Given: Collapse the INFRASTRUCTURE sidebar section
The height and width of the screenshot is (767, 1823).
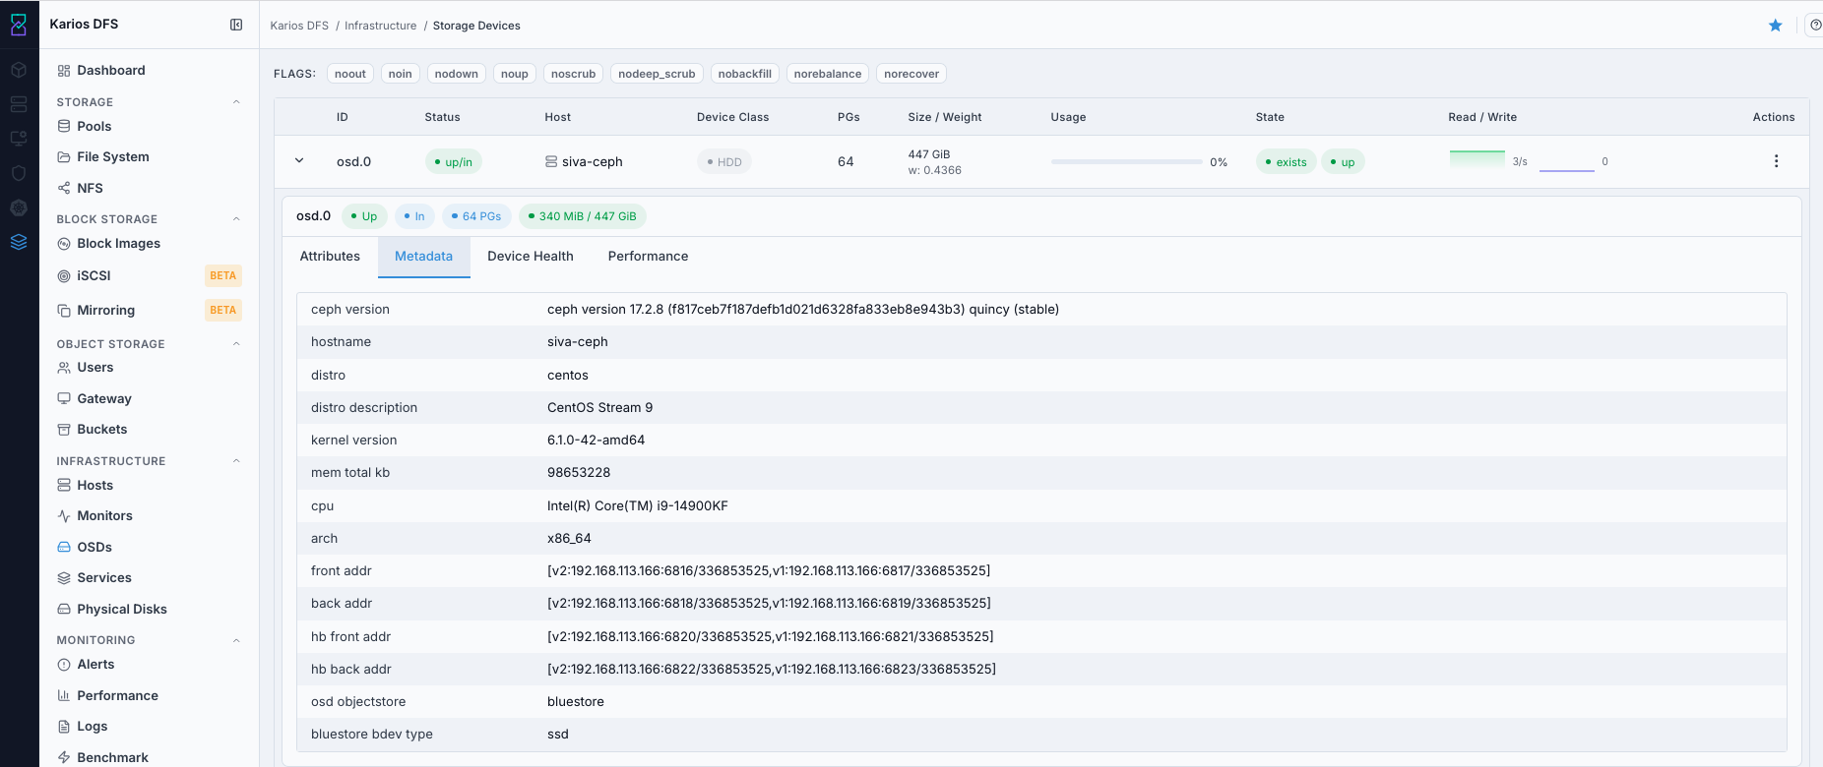Looking at the screenshot, I should [x=236, y=461].
